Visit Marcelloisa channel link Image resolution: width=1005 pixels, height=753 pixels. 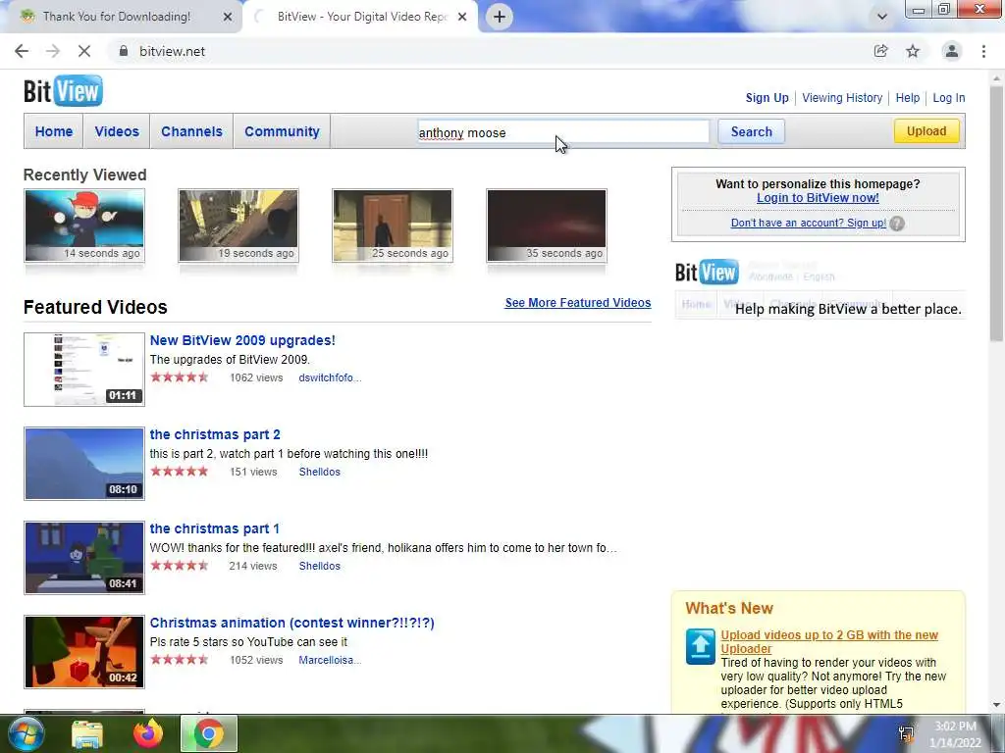tap(330, 660)
